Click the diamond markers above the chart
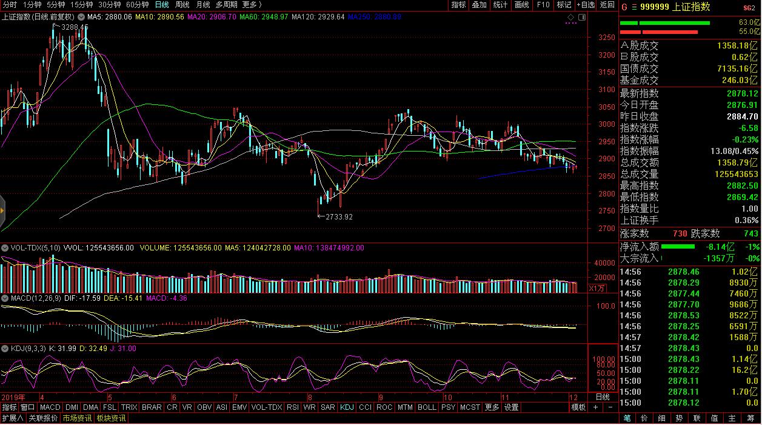The width and height of the screenshot is (762, 425). (x=570, y=16)
